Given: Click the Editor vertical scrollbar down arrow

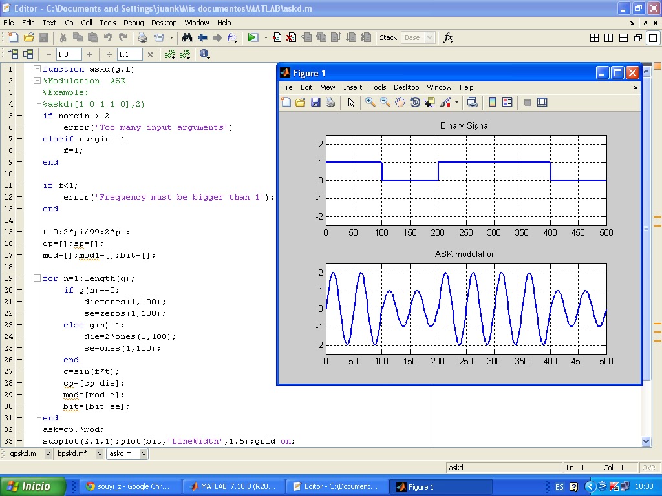Looking at the screenshot, I should [646, 441].
